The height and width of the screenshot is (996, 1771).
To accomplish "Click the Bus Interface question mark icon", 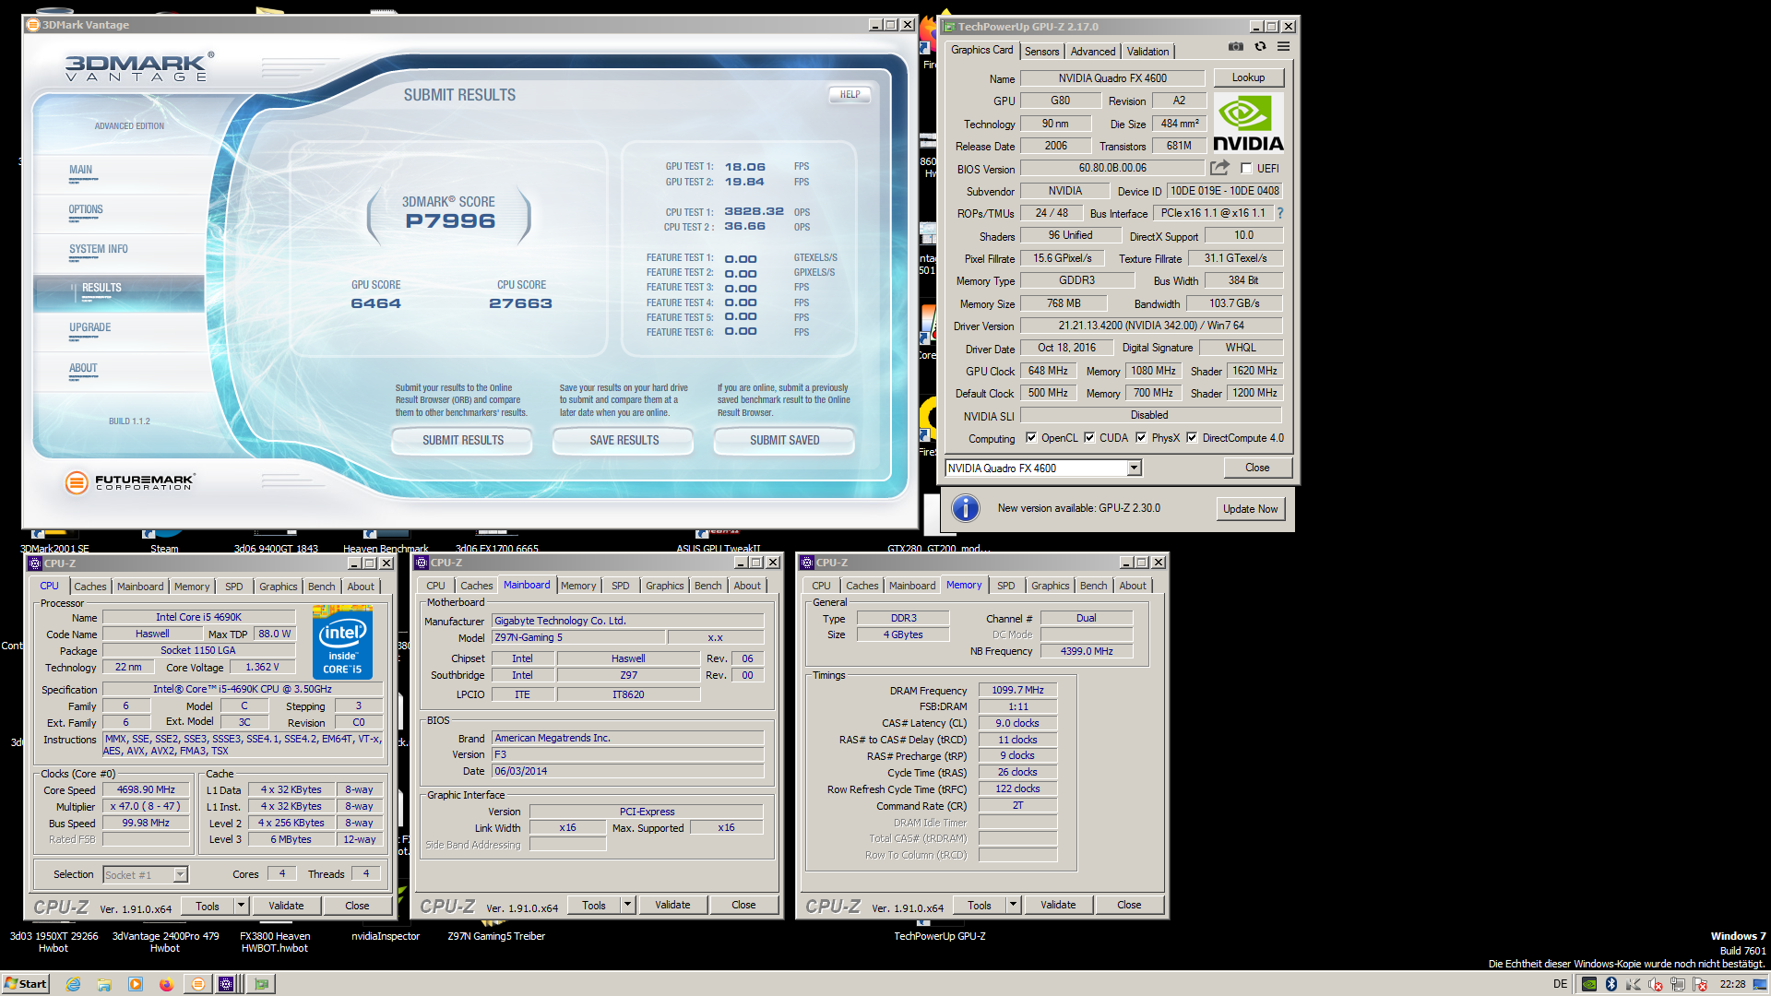I will click(1280, 213).
